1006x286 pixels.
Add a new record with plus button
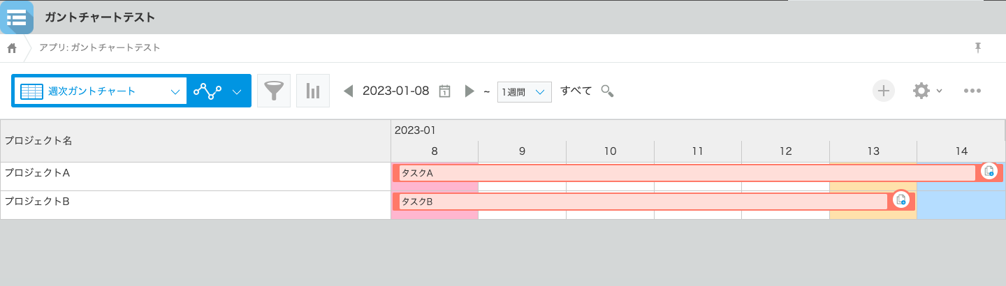pyautogui.click(x=884, y=91)
